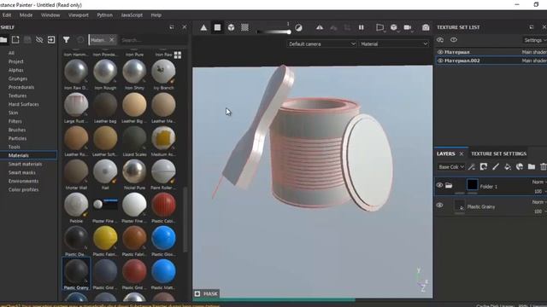Add an effect with the magic wand icon

click(x=472, y=167)
